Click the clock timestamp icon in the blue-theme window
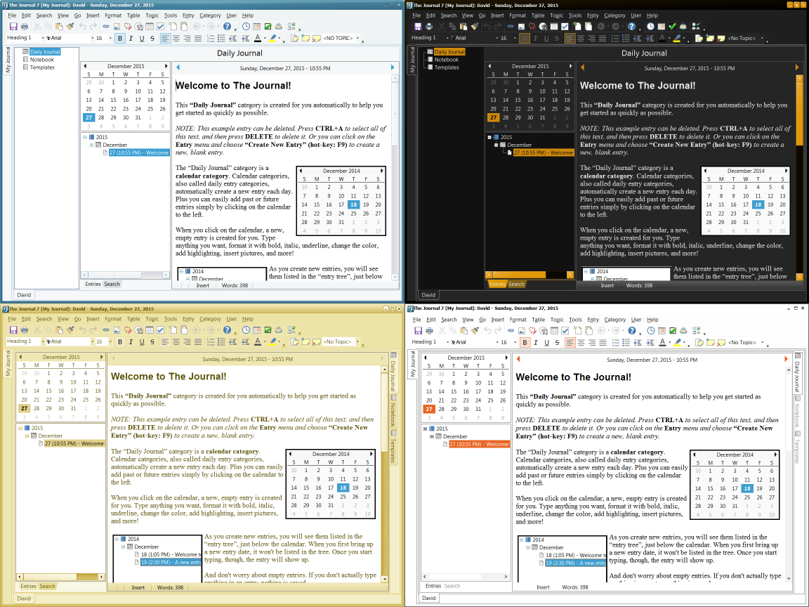 [x=246, y=26]
